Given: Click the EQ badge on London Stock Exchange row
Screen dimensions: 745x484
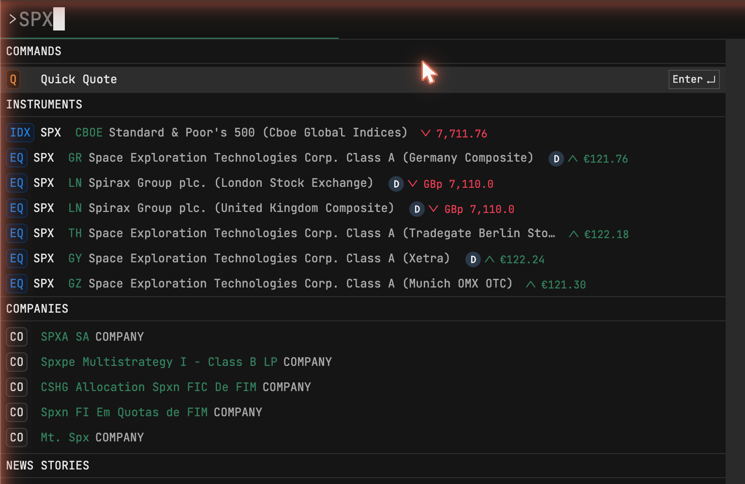Looking at the screenshot, I should [17, 183].
